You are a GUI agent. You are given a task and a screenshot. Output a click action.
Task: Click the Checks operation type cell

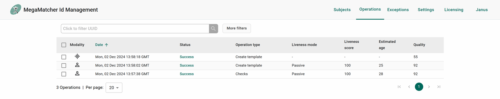point(242,74)
